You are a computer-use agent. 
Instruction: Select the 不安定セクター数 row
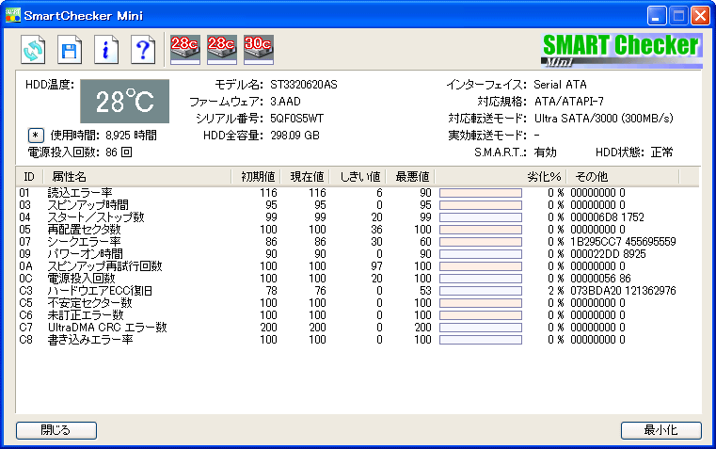358,303
